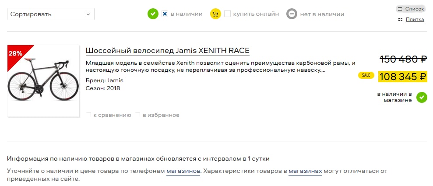Open the Jamis XENITH RACE bike thumbnail

[x=43, y=81]
